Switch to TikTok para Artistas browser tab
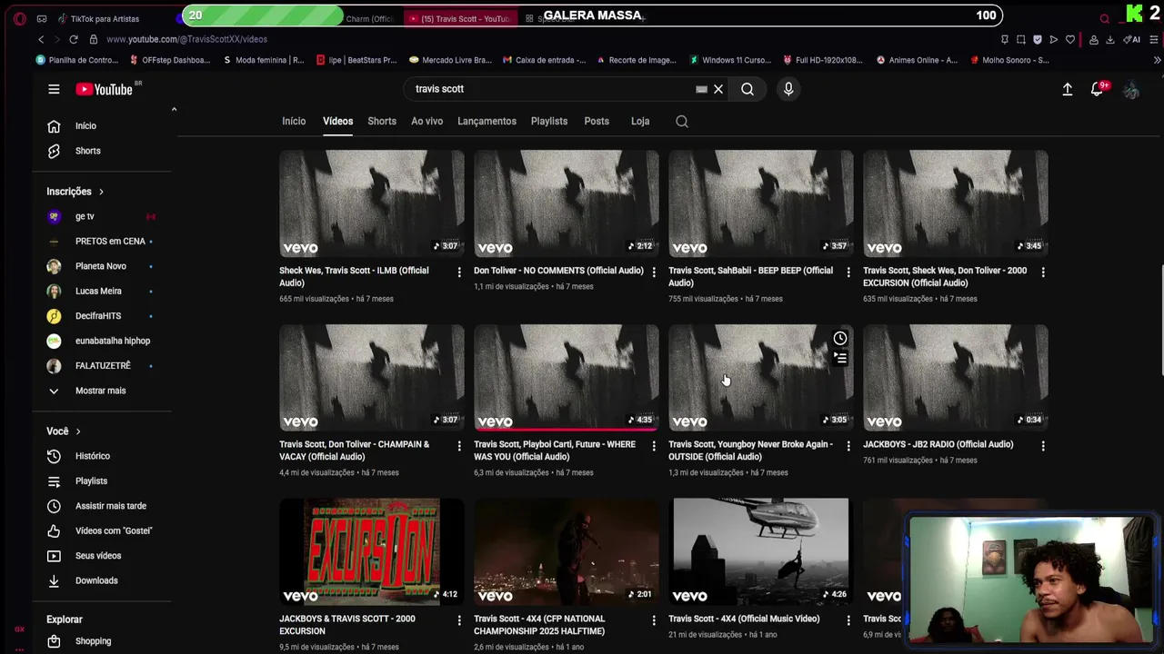 coord(105,18)
